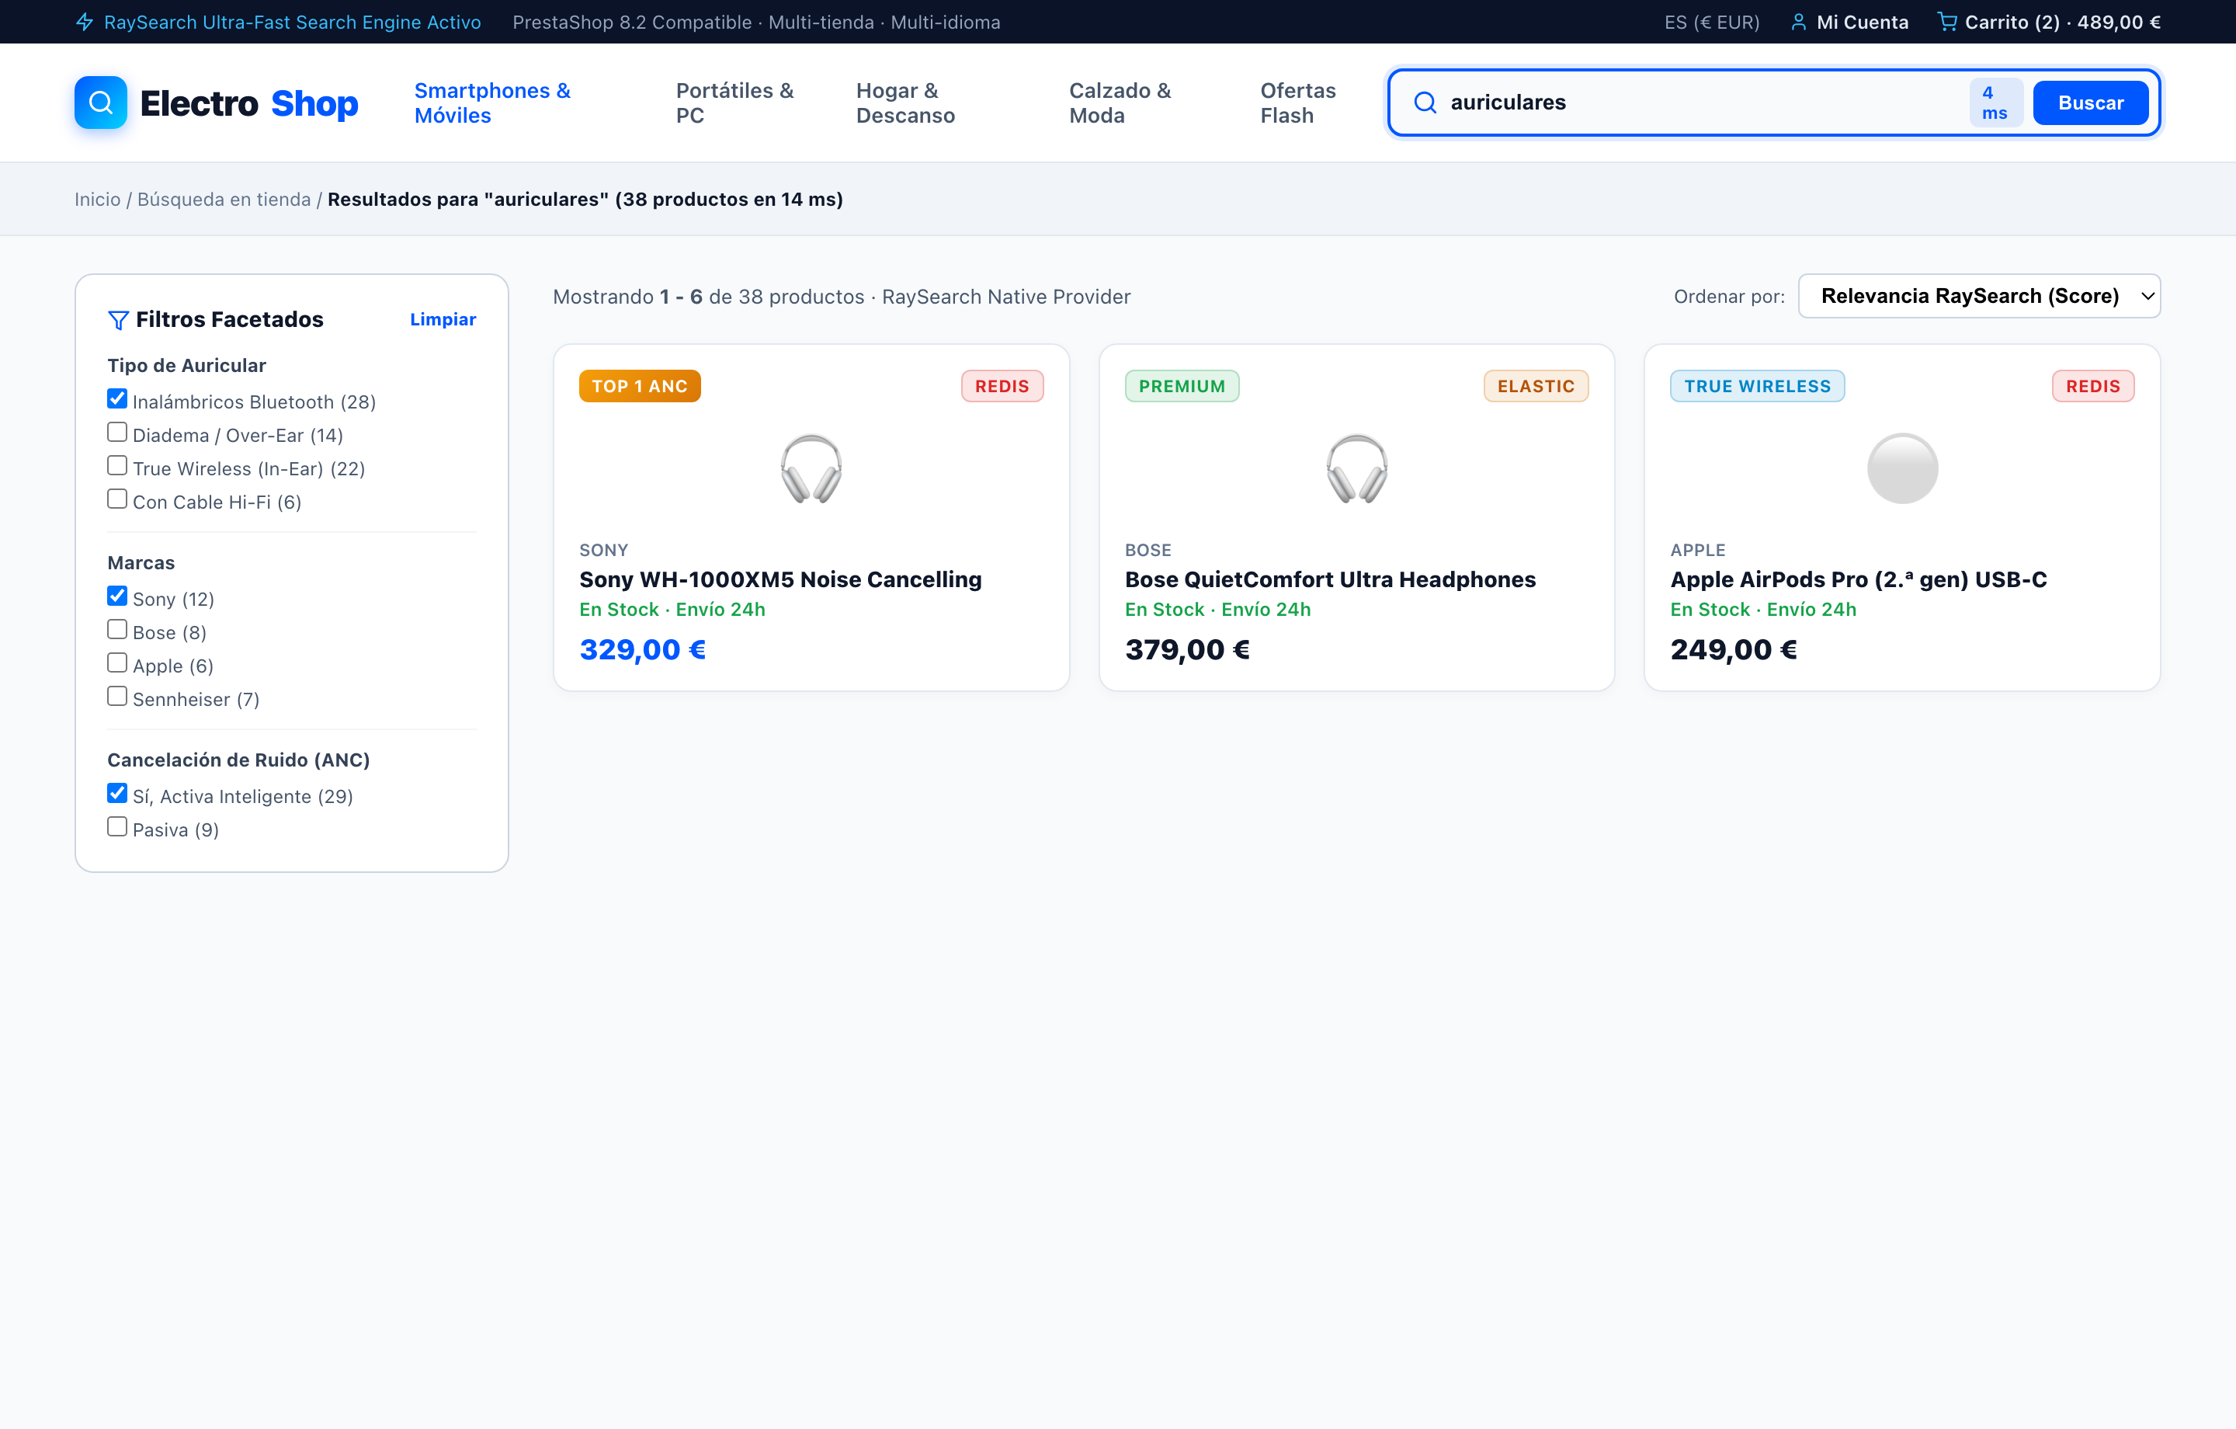Click the Electro Shop search logo icon
2236x1429 pixels.
point(100,103)
